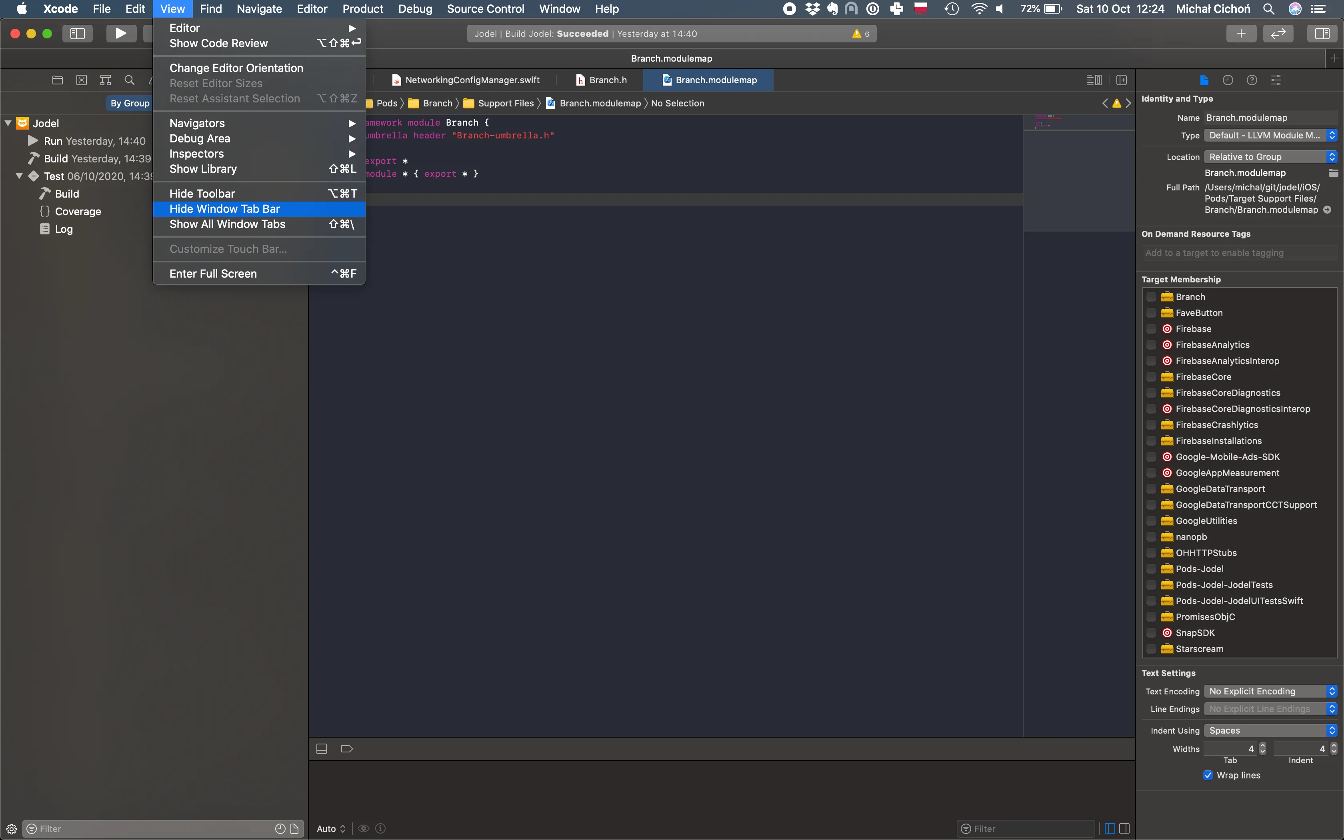Increment the Tab width stepper
Image resolution: width=1344 pixels, height=840 pixels.
pyautogui.click(x=1262, y=746)
